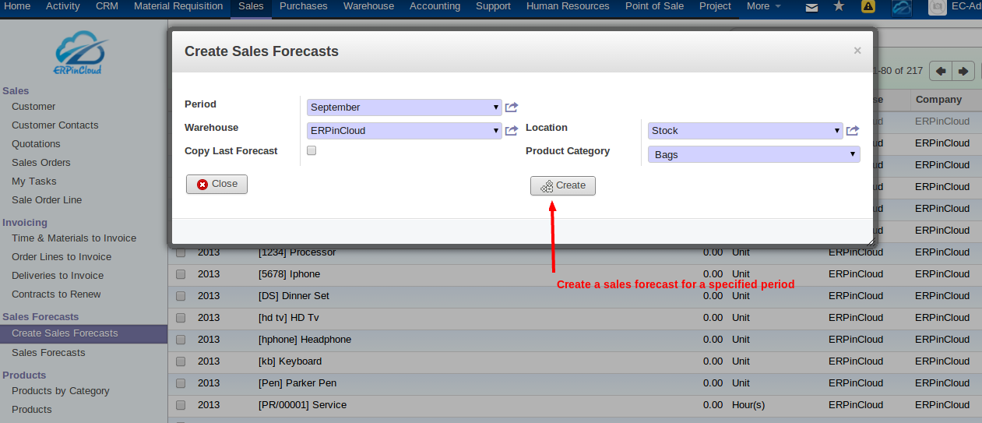Open the Home menu
This screenshot has width=982, height=423.
pos(18,6)
